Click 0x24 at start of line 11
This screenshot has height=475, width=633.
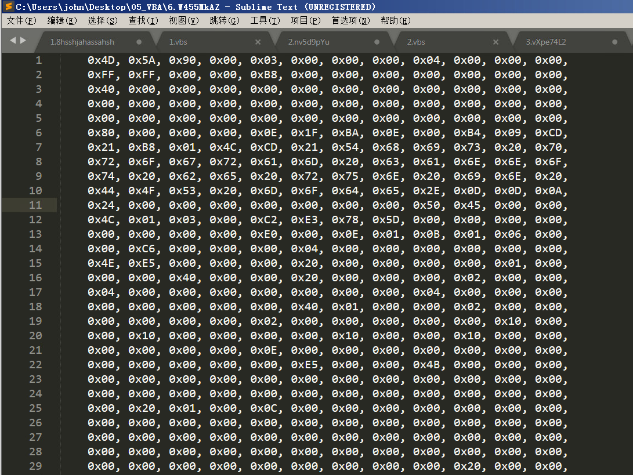[102, 205]
